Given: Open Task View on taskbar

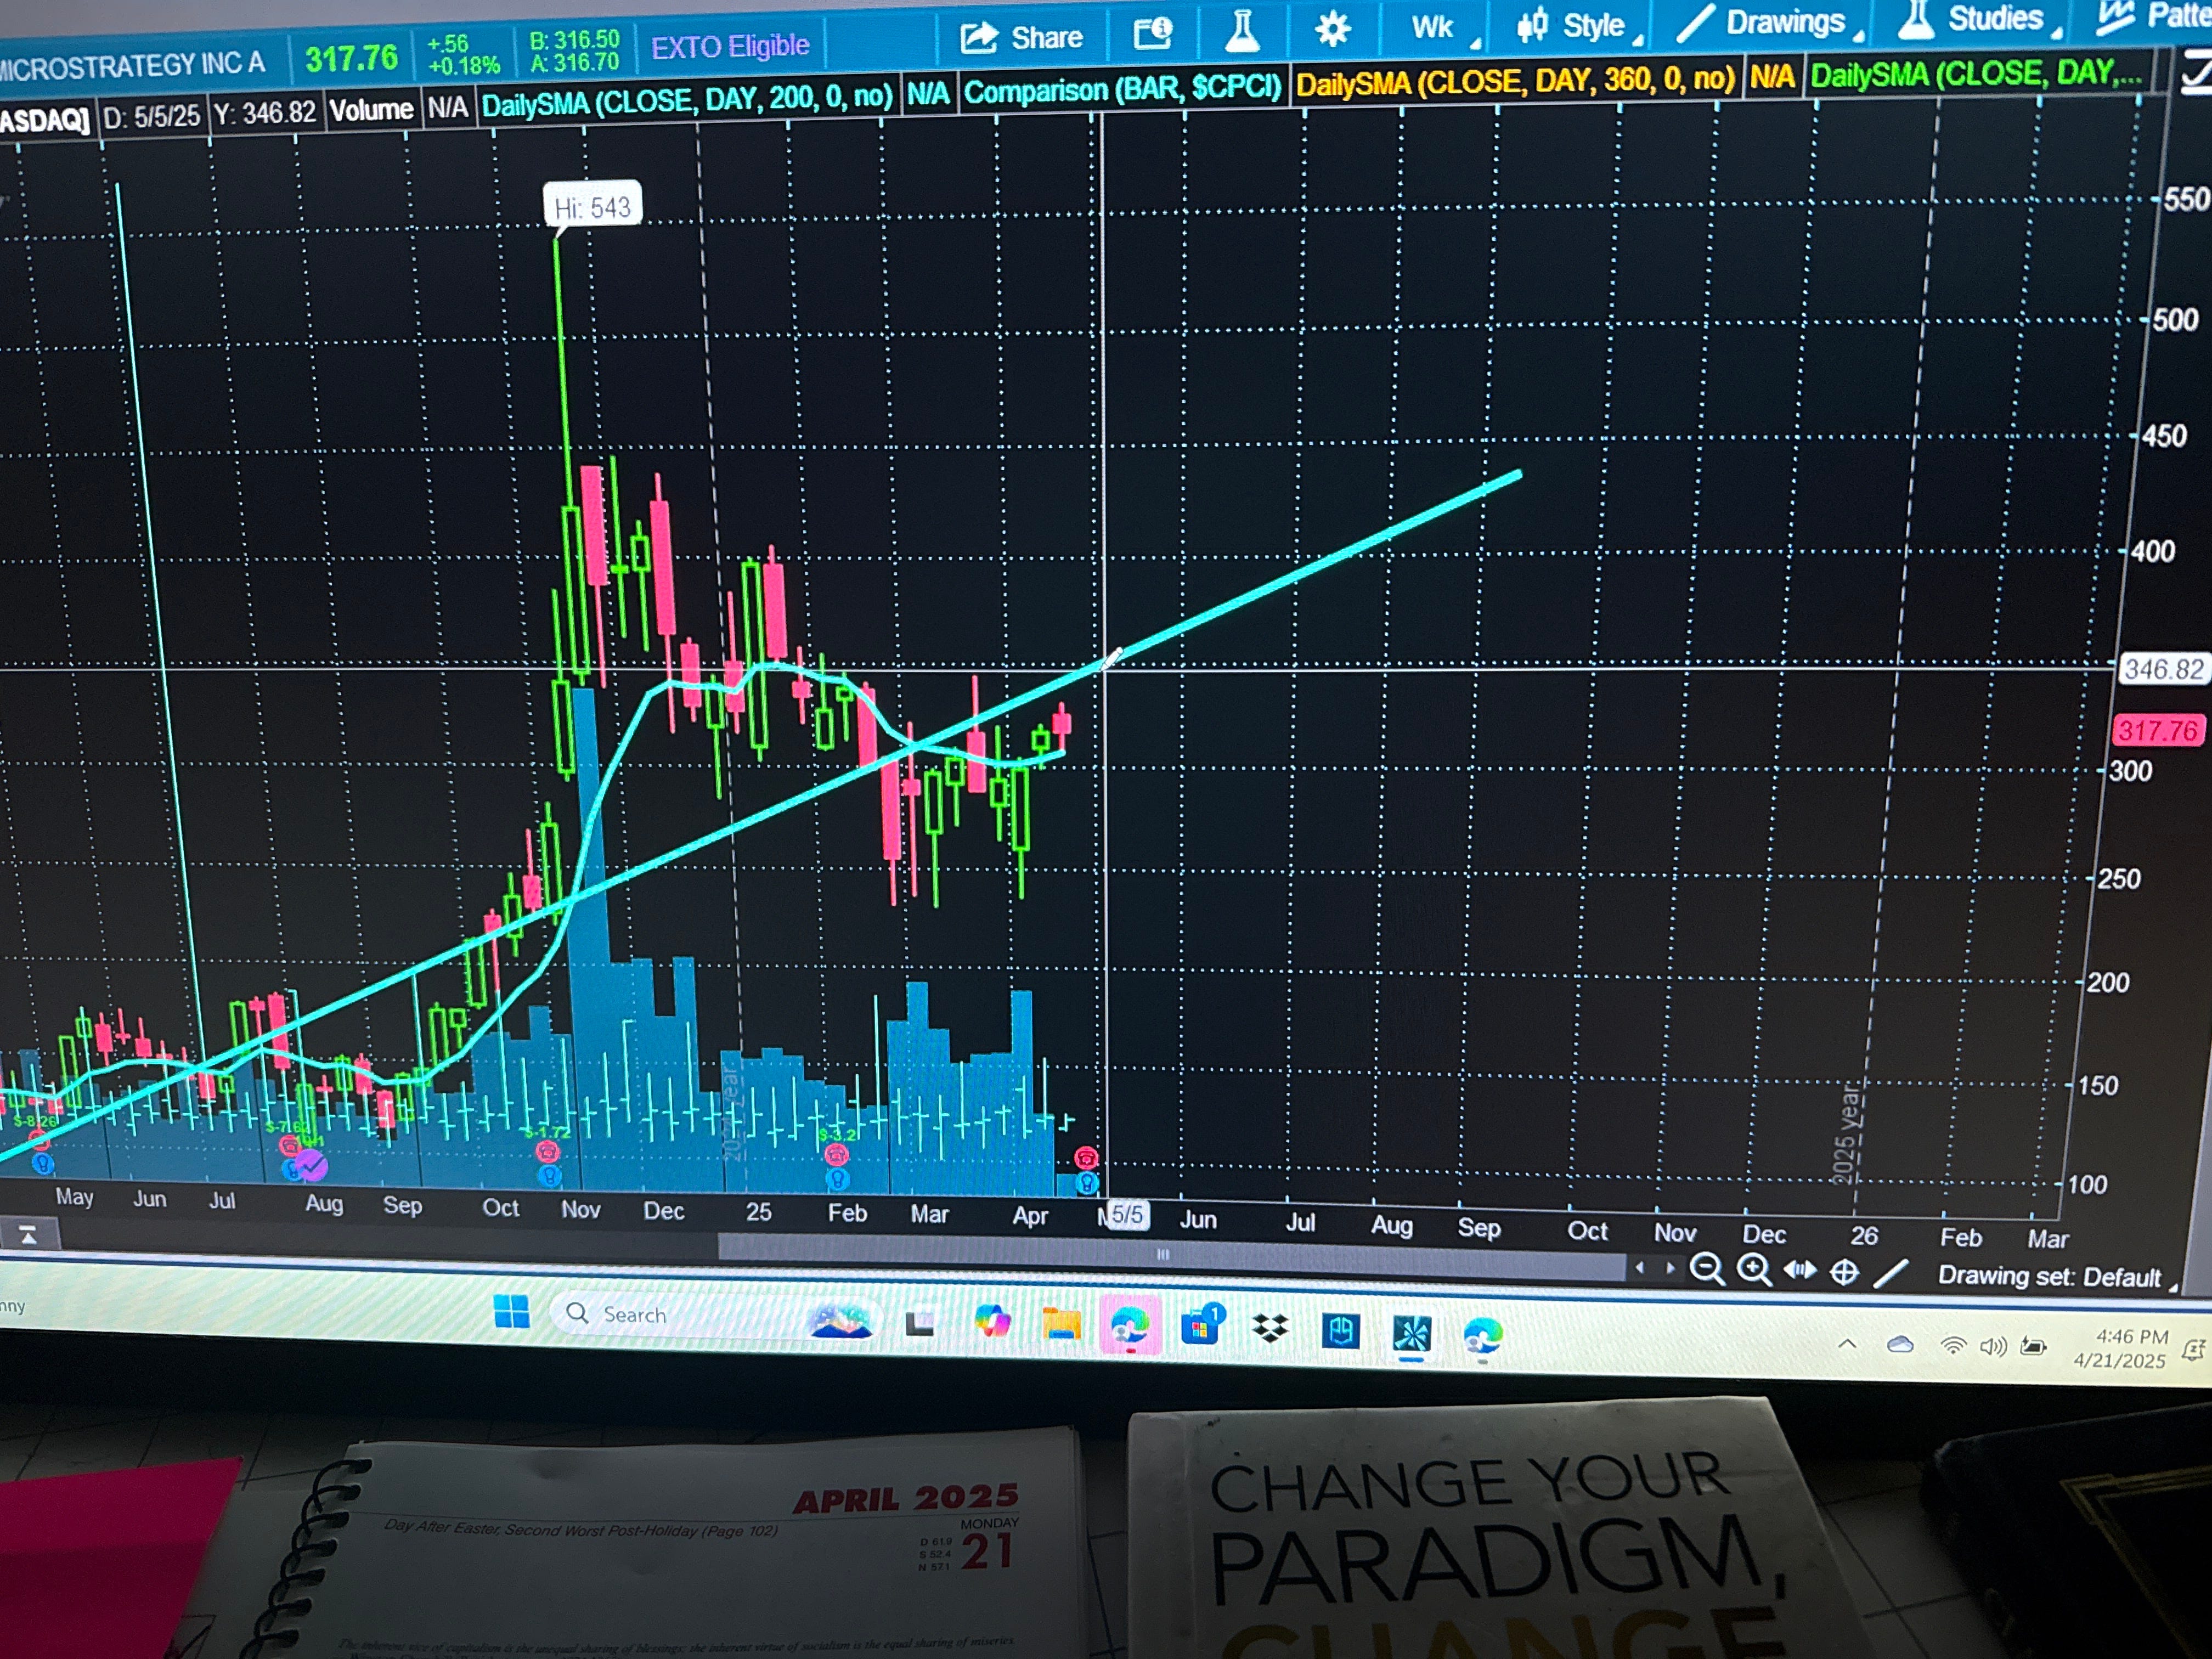Looking at the screenshot, I should click(919, 1325).
